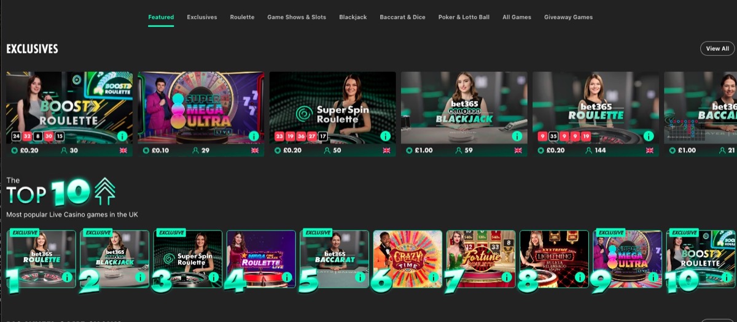Screen dimensions: 737x322
Task: Show the All Games tab
Action: [517, 17]
